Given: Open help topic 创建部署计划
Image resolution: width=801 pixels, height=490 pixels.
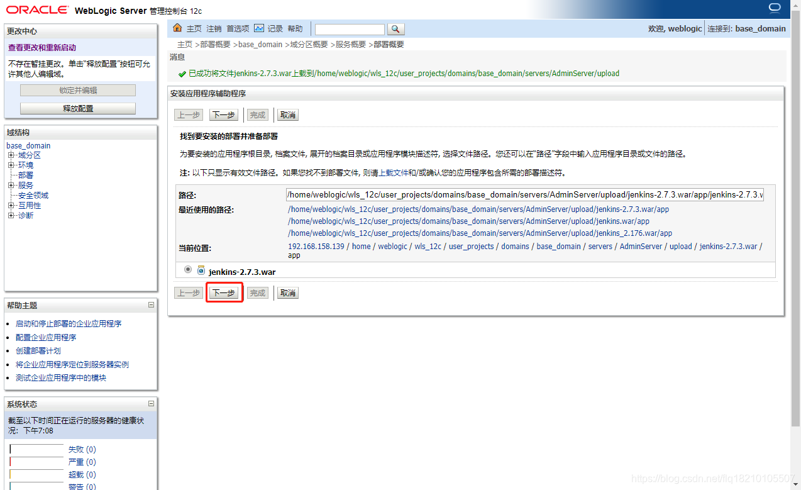Looking at the screenshot, I should 38,351.
